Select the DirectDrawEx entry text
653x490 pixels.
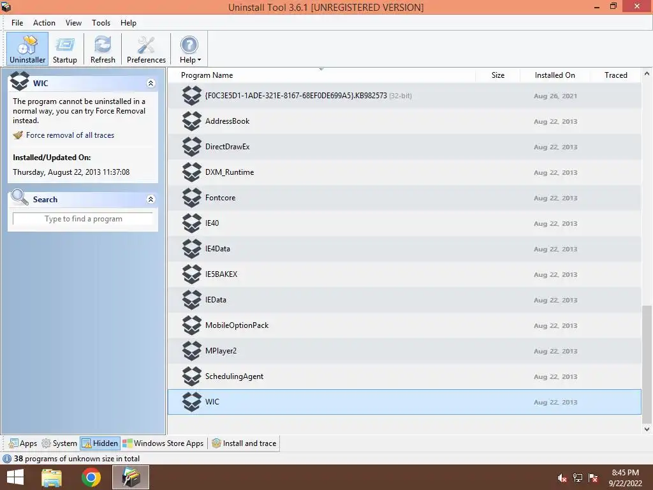click(x=228, y=147)
